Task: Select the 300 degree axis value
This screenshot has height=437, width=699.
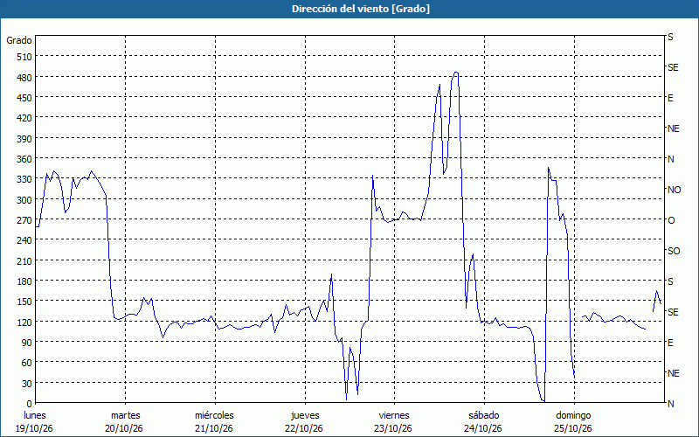Action: tap(24, 200)
